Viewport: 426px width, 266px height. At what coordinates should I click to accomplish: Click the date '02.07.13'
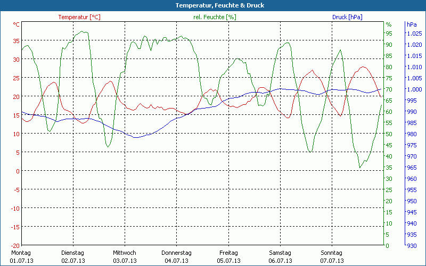[73, 261]
